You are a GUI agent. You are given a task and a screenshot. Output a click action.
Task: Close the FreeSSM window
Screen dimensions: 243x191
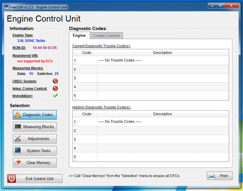pyautogui.click(x=231, y=6)
